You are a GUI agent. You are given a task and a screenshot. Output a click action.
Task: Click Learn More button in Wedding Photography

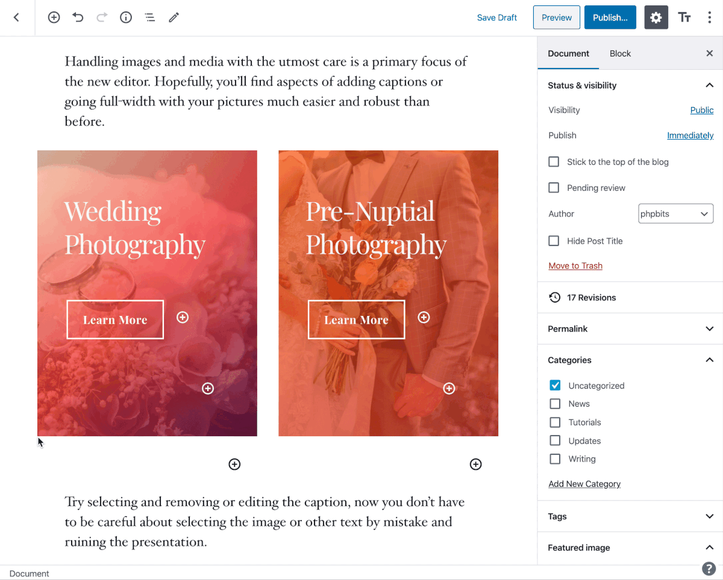click(115, 319)
